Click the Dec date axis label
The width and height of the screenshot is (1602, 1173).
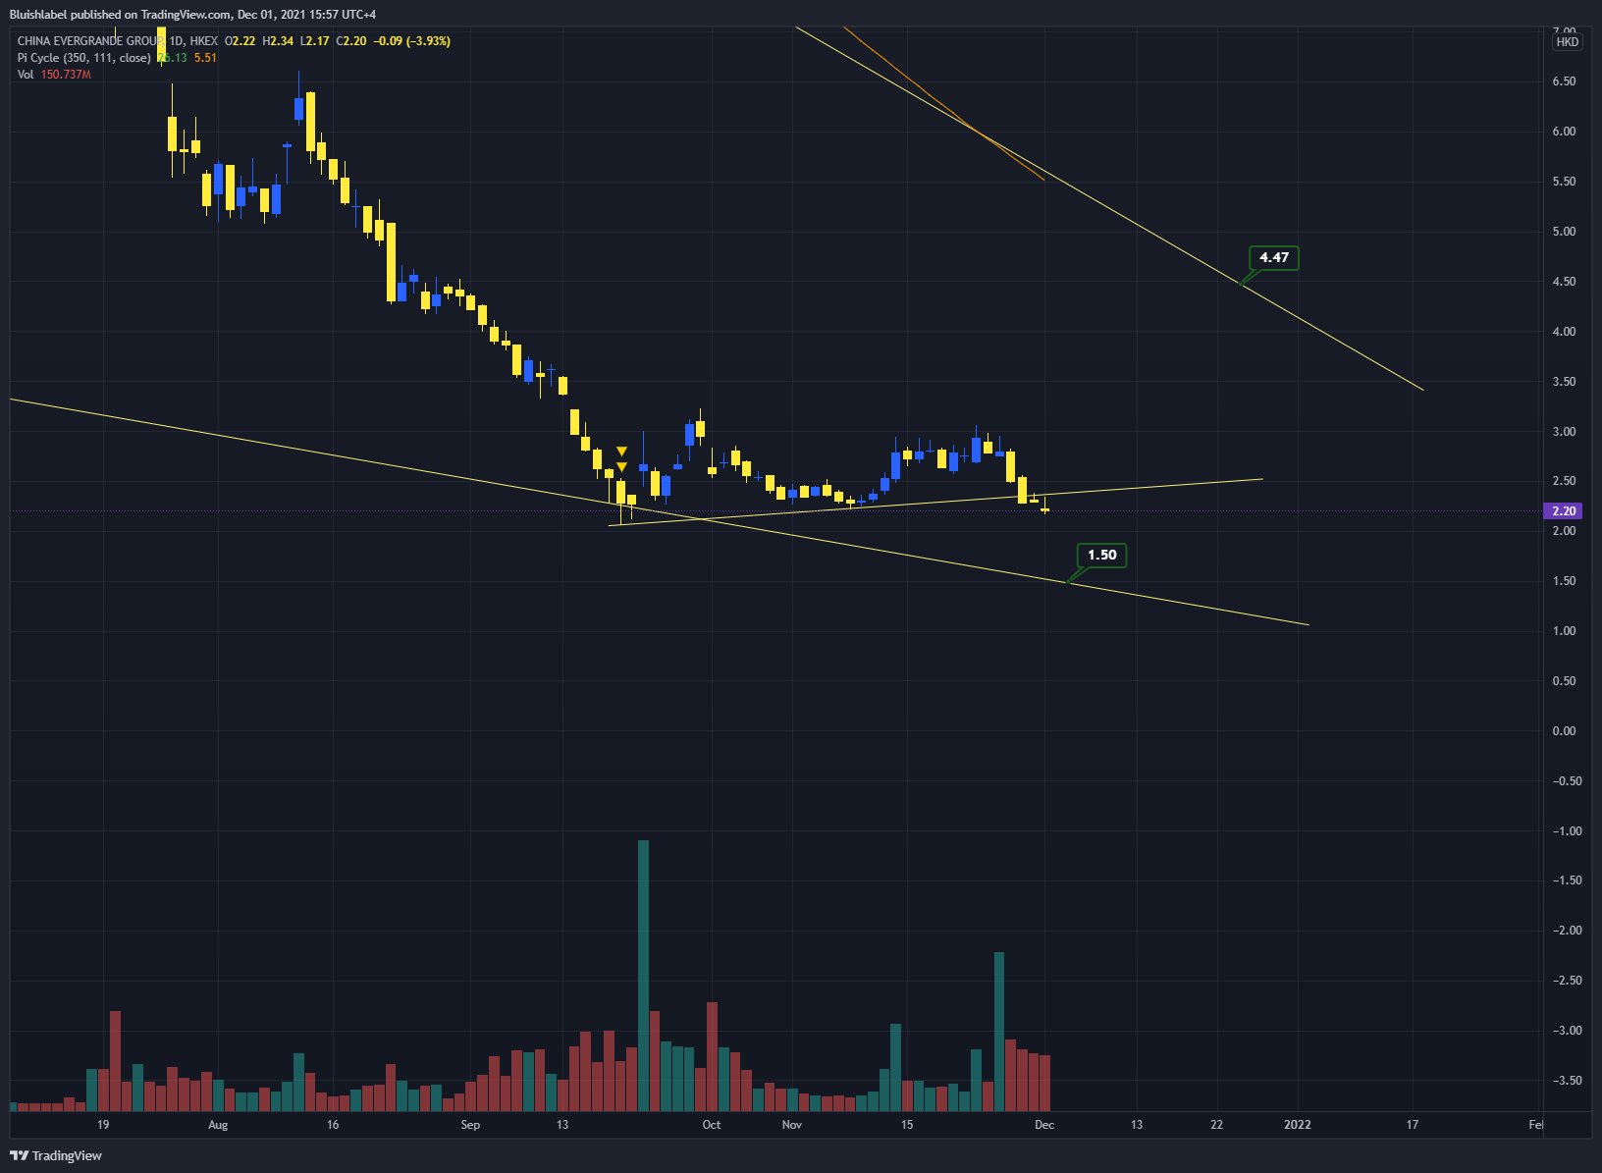click(1044, 1125)
